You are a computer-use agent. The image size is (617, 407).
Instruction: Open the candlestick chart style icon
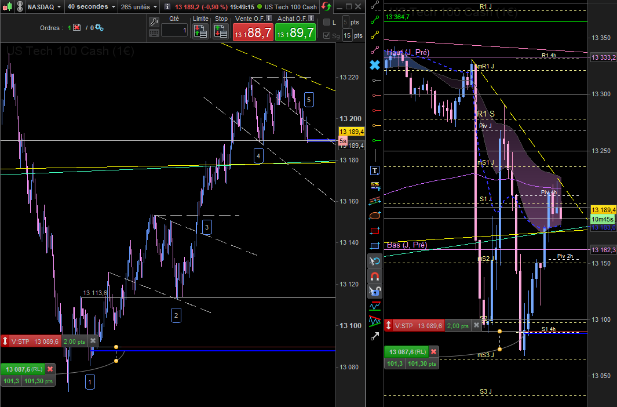[x=8, y=7]
